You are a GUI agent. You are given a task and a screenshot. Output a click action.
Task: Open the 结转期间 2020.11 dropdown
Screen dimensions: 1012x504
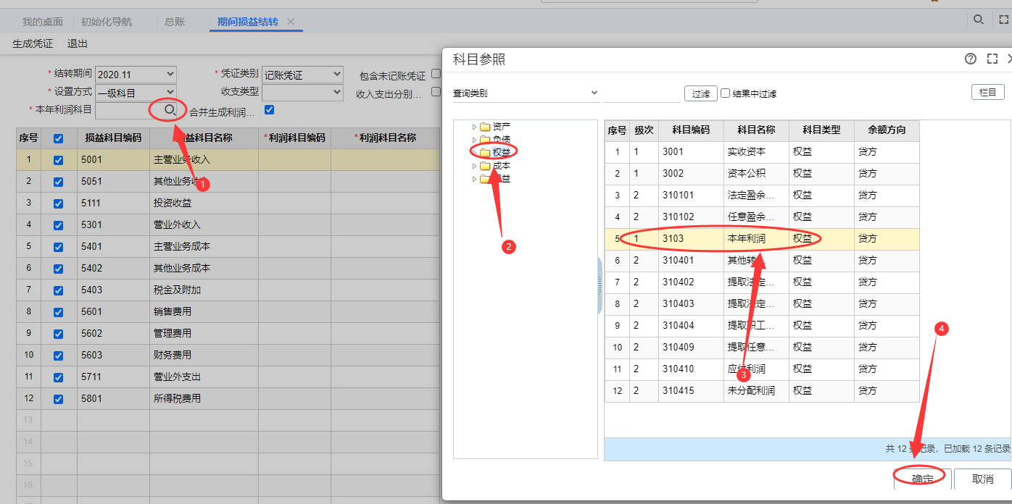coord(136,75)
